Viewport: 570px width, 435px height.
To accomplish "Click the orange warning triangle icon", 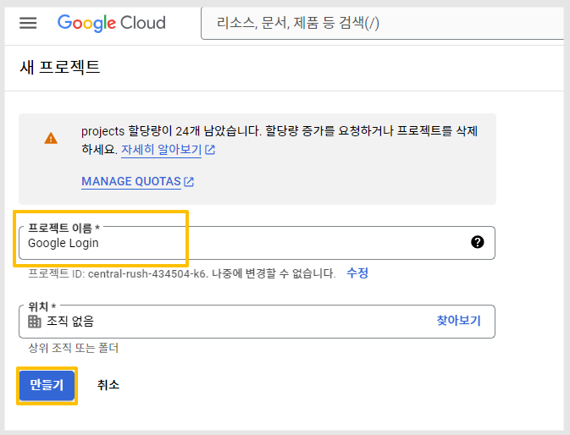I will (51, 138).
